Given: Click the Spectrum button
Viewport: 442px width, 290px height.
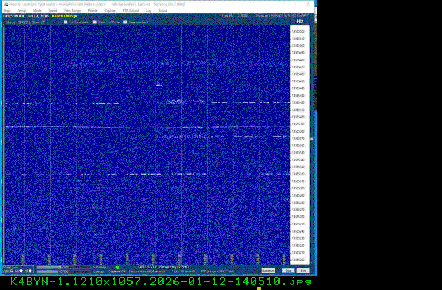Looking at the screenshot, I should tap(268, 271).
